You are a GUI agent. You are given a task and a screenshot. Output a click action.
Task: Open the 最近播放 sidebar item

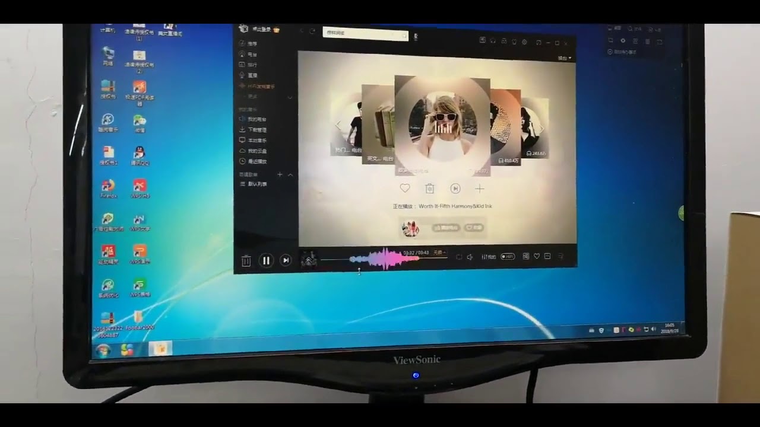click(252, 161)
